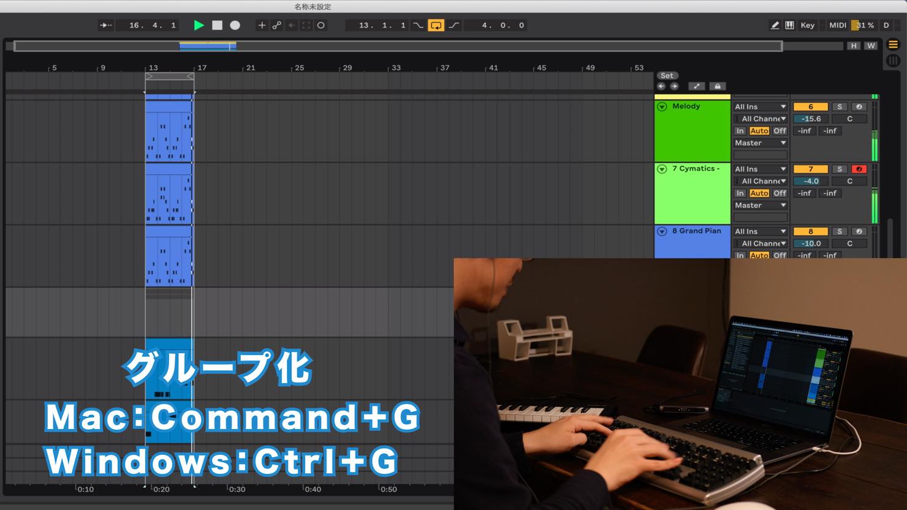907x510 pixels.
Task: Set Melody track monitor to Auto
Action: 759,131
